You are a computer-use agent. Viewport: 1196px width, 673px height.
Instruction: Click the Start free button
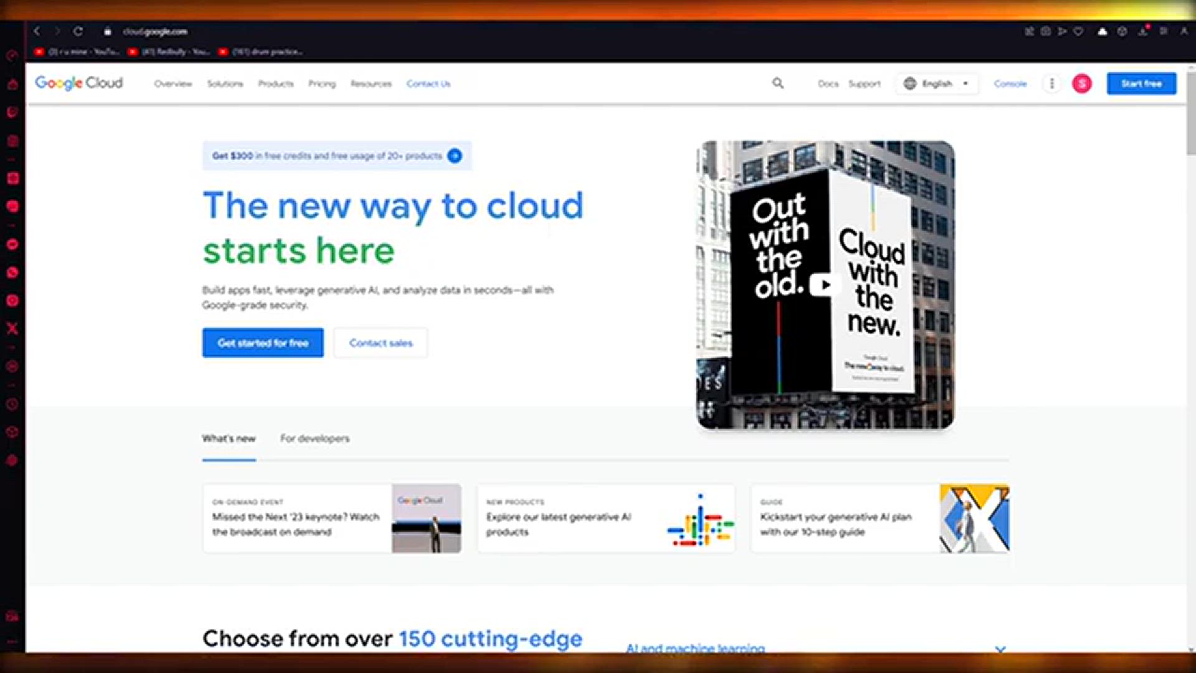tap(1141, 84)
